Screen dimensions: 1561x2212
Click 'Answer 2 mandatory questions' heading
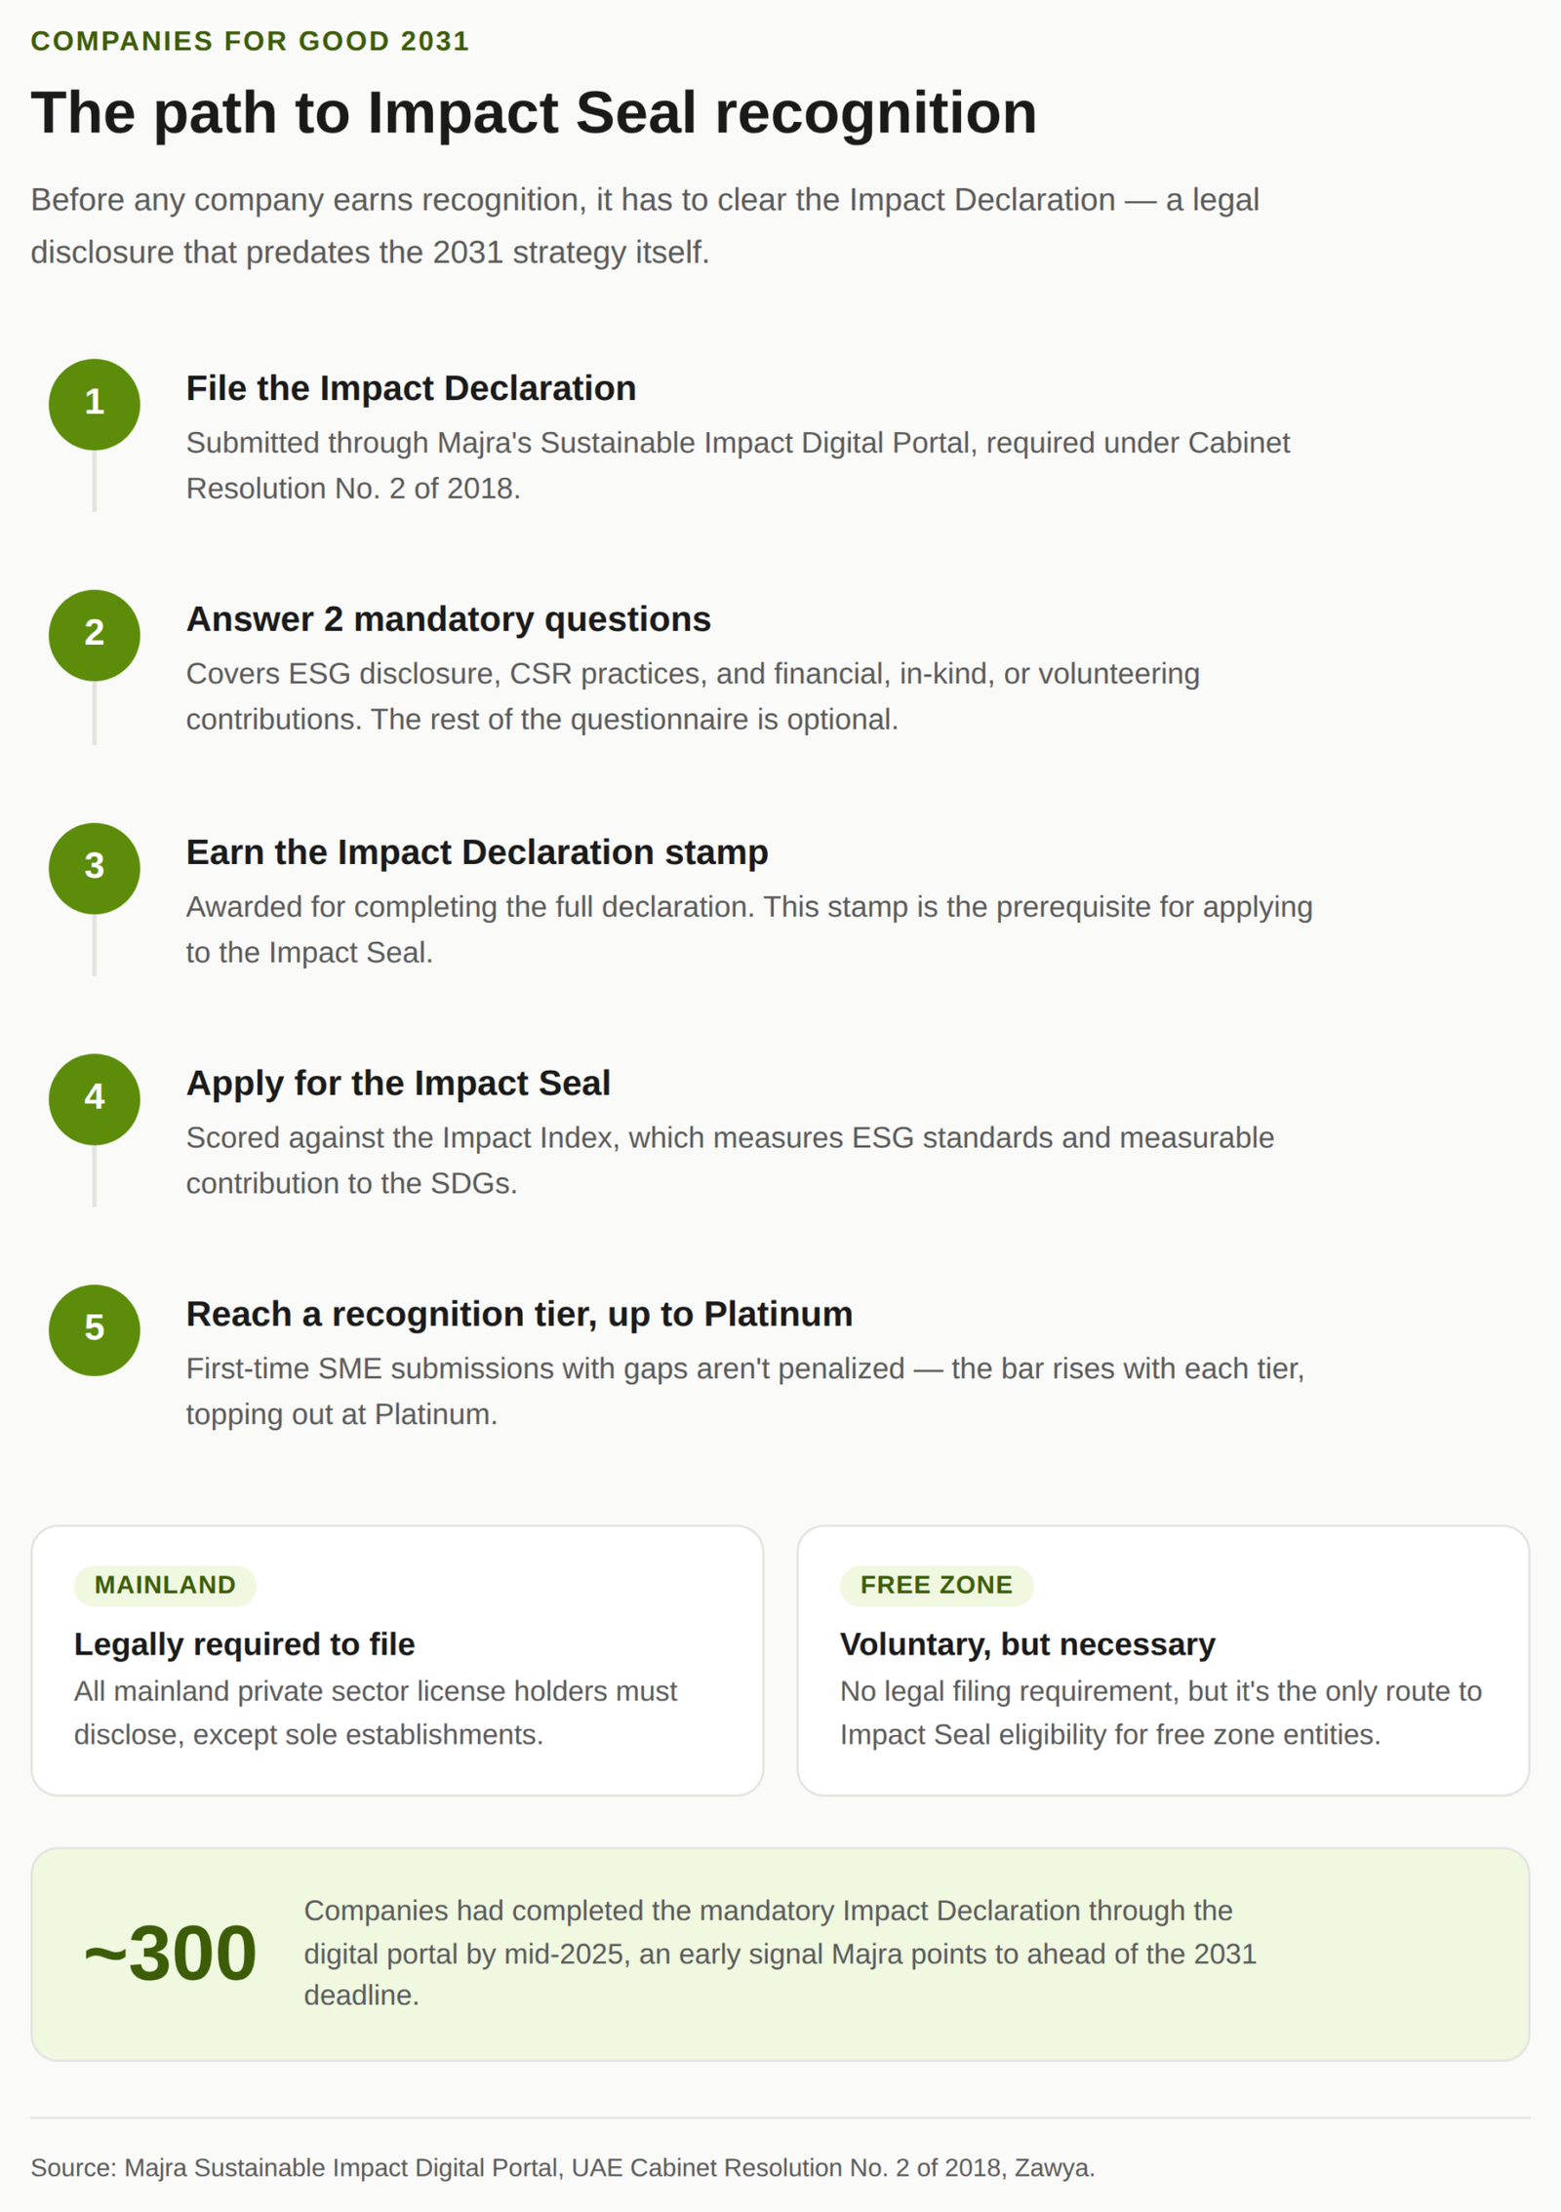[448, 619]
